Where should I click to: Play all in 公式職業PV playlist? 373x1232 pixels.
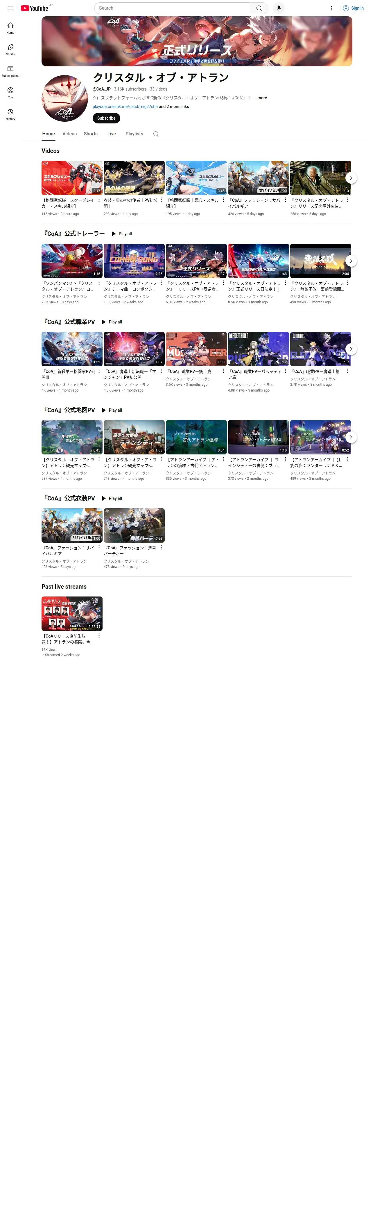(112, 322)
